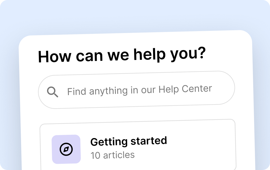Viewport: 270px width, 170px height.
Task: Click white panel space between search and card
Action: click(136, 114)
